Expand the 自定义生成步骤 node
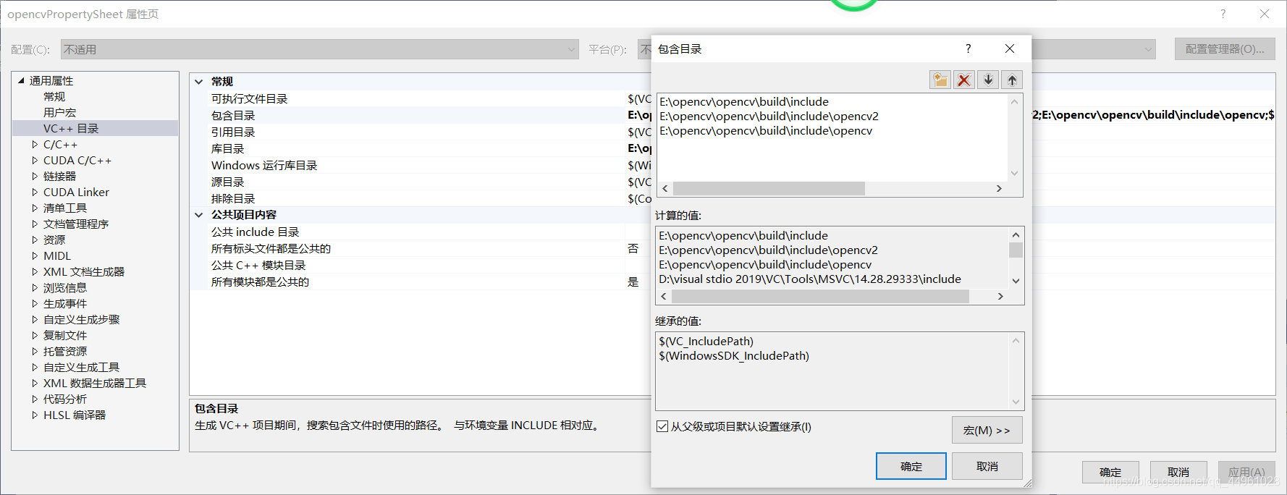This screenshot has height=495, width=1287. tap(35, 319)
